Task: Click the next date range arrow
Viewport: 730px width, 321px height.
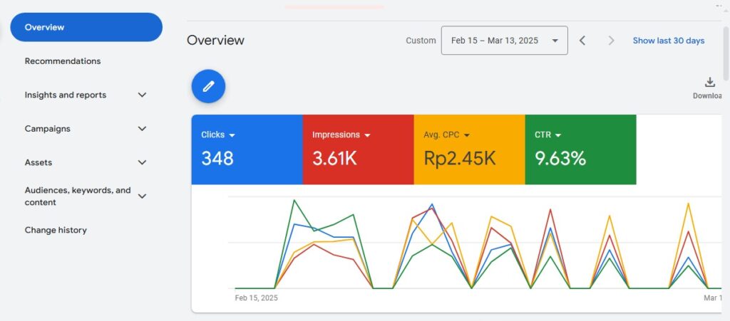Action: 611,41
